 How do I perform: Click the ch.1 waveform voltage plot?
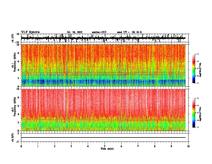click(105, 38)
